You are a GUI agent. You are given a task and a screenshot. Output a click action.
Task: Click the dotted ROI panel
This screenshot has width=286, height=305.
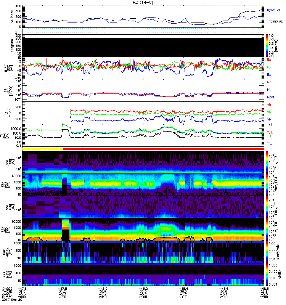click(x=143, y=31)
